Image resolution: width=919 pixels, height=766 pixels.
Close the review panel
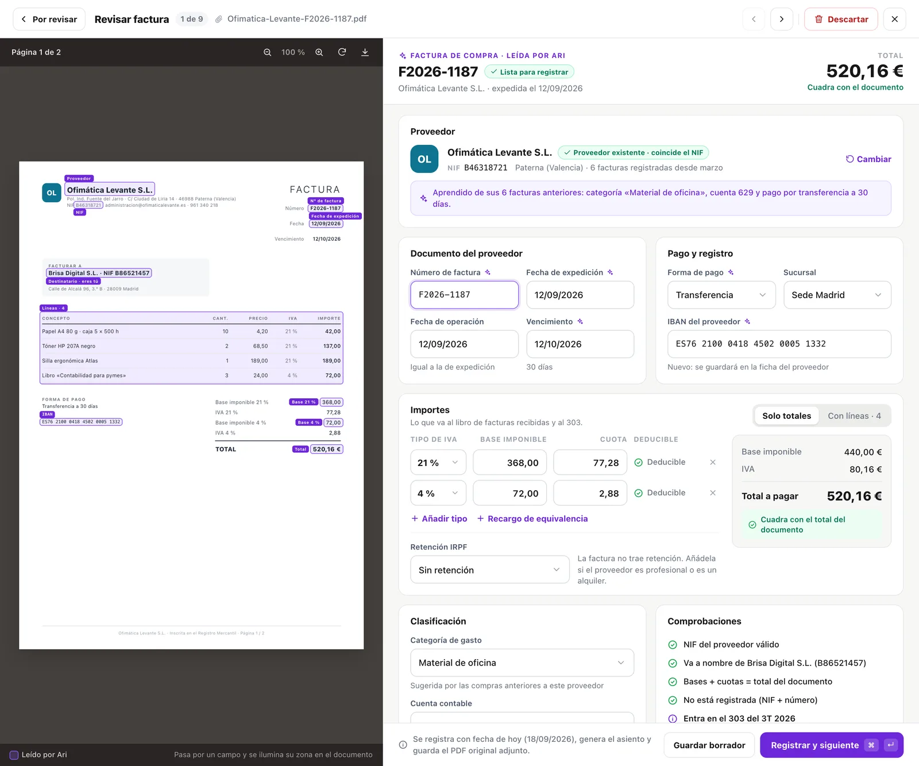coord(894,19)
